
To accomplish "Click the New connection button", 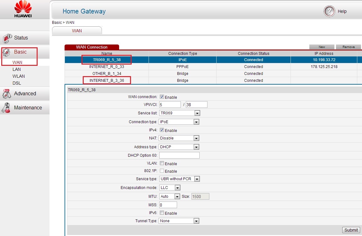I will pos(322,47).
